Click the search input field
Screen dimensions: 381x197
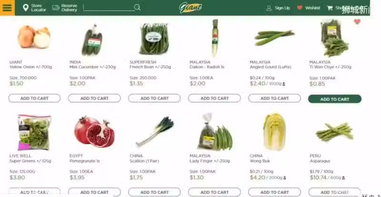point(109,8)
